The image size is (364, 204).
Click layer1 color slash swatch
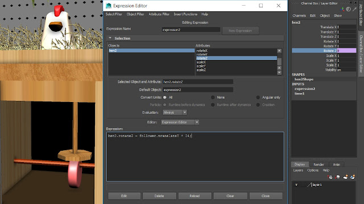[309, 185]
